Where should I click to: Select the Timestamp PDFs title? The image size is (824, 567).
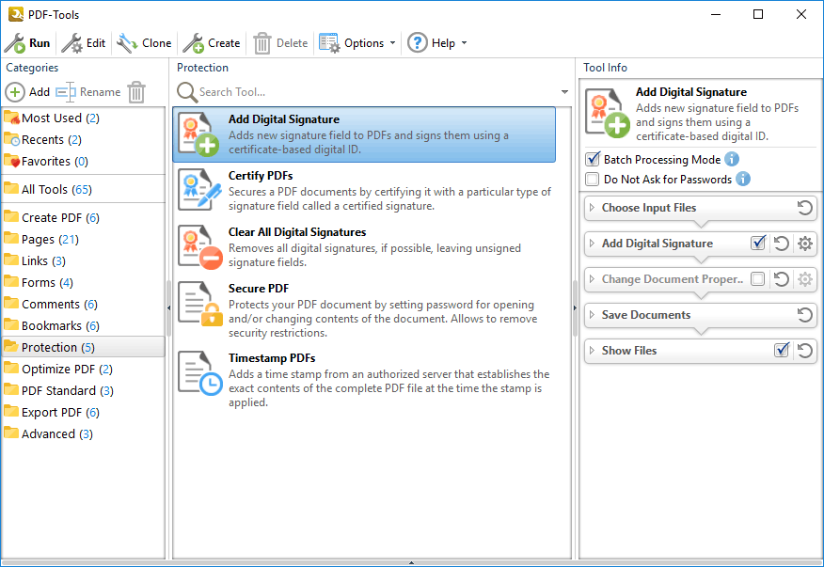[x=272, y=358]
